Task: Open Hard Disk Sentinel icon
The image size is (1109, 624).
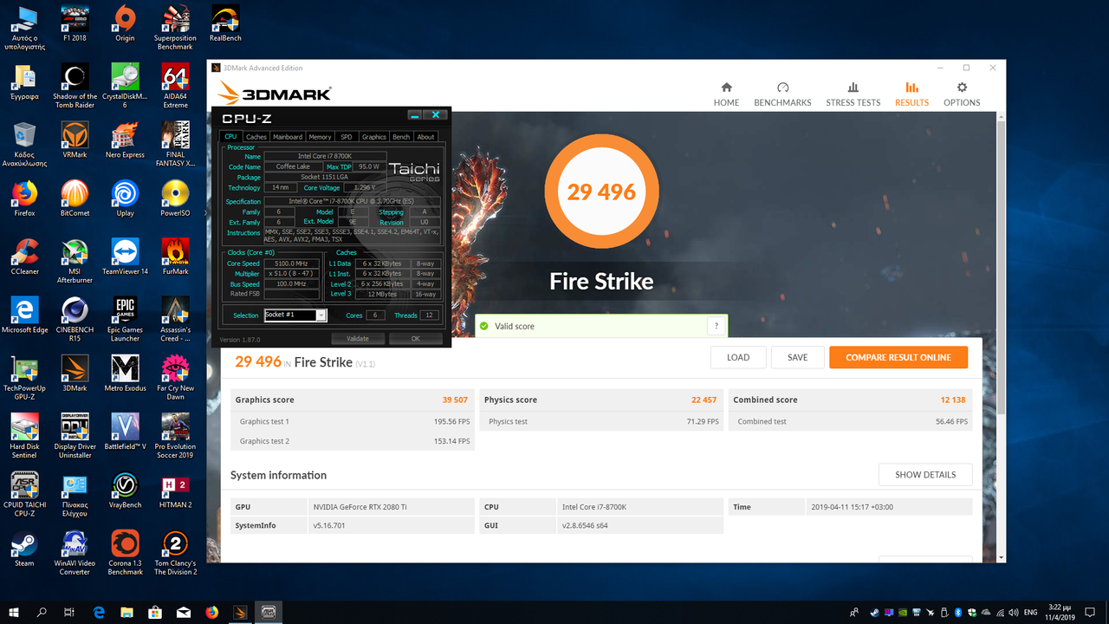Action: click(x=24, y=436)
